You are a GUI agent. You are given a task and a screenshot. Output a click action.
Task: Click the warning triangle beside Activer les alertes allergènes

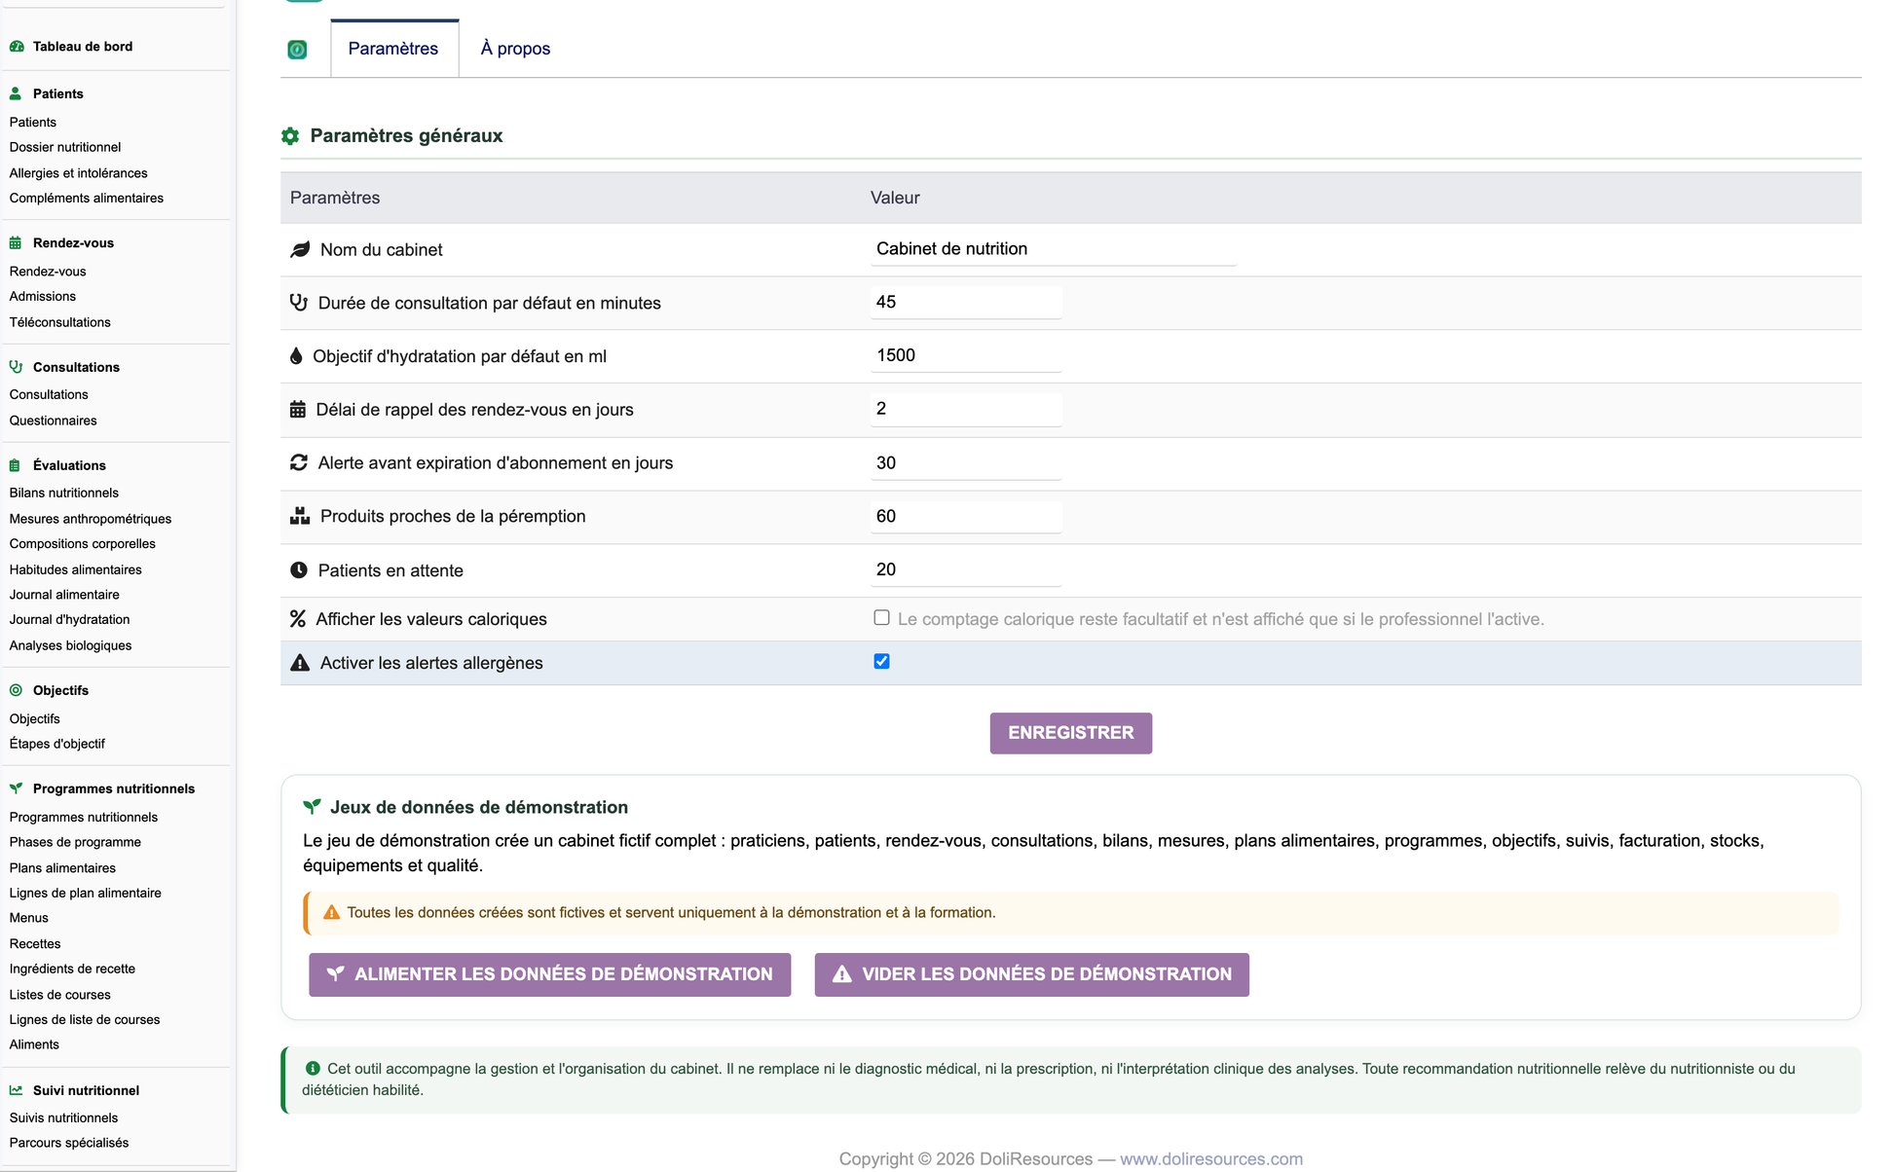tap(300, 663)
